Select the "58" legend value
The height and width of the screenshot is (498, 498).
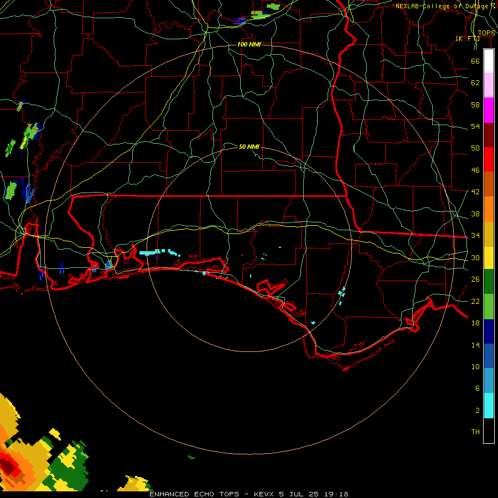(475, 105)
